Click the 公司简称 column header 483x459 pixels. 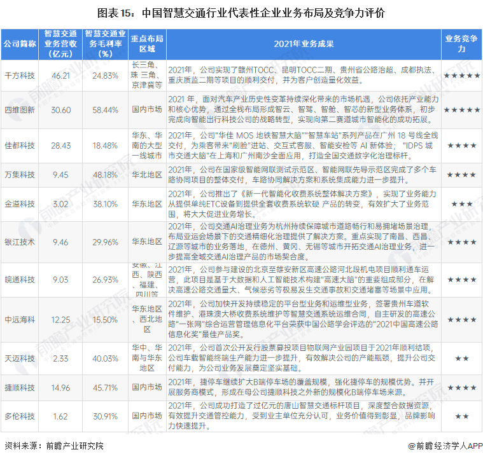click(x=20, y=44)
